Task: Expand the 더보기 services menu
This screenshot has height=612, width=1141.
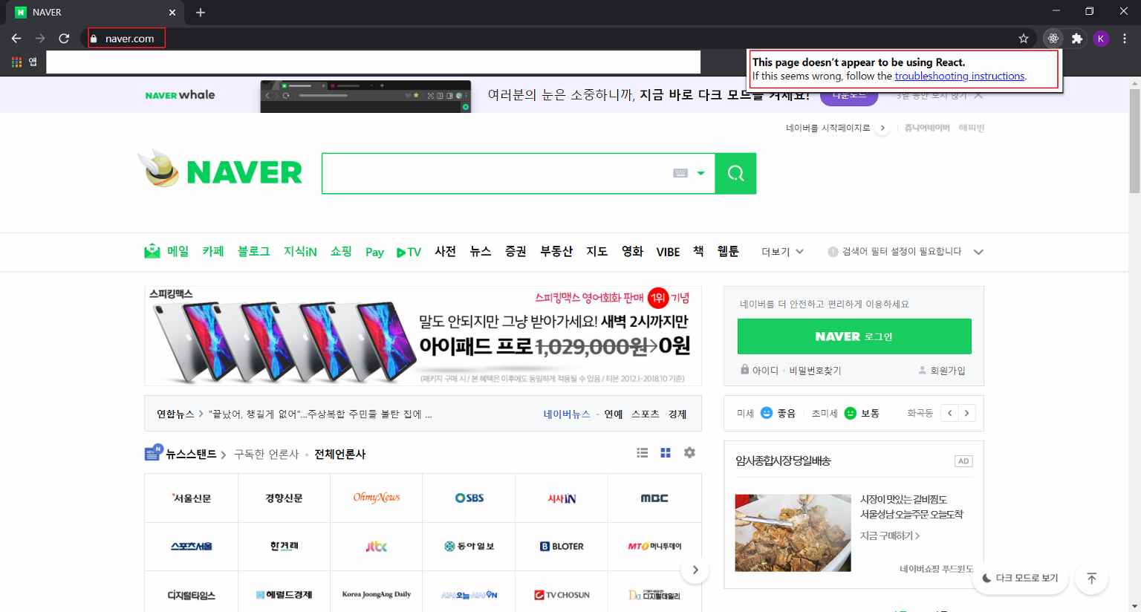Action: [x=782, y=252]
